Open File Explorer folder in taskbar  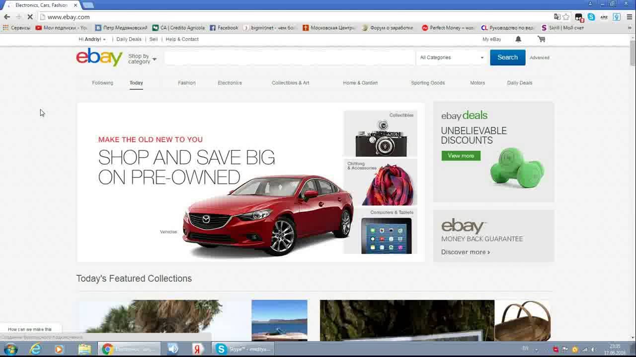[x=84, y=349]
